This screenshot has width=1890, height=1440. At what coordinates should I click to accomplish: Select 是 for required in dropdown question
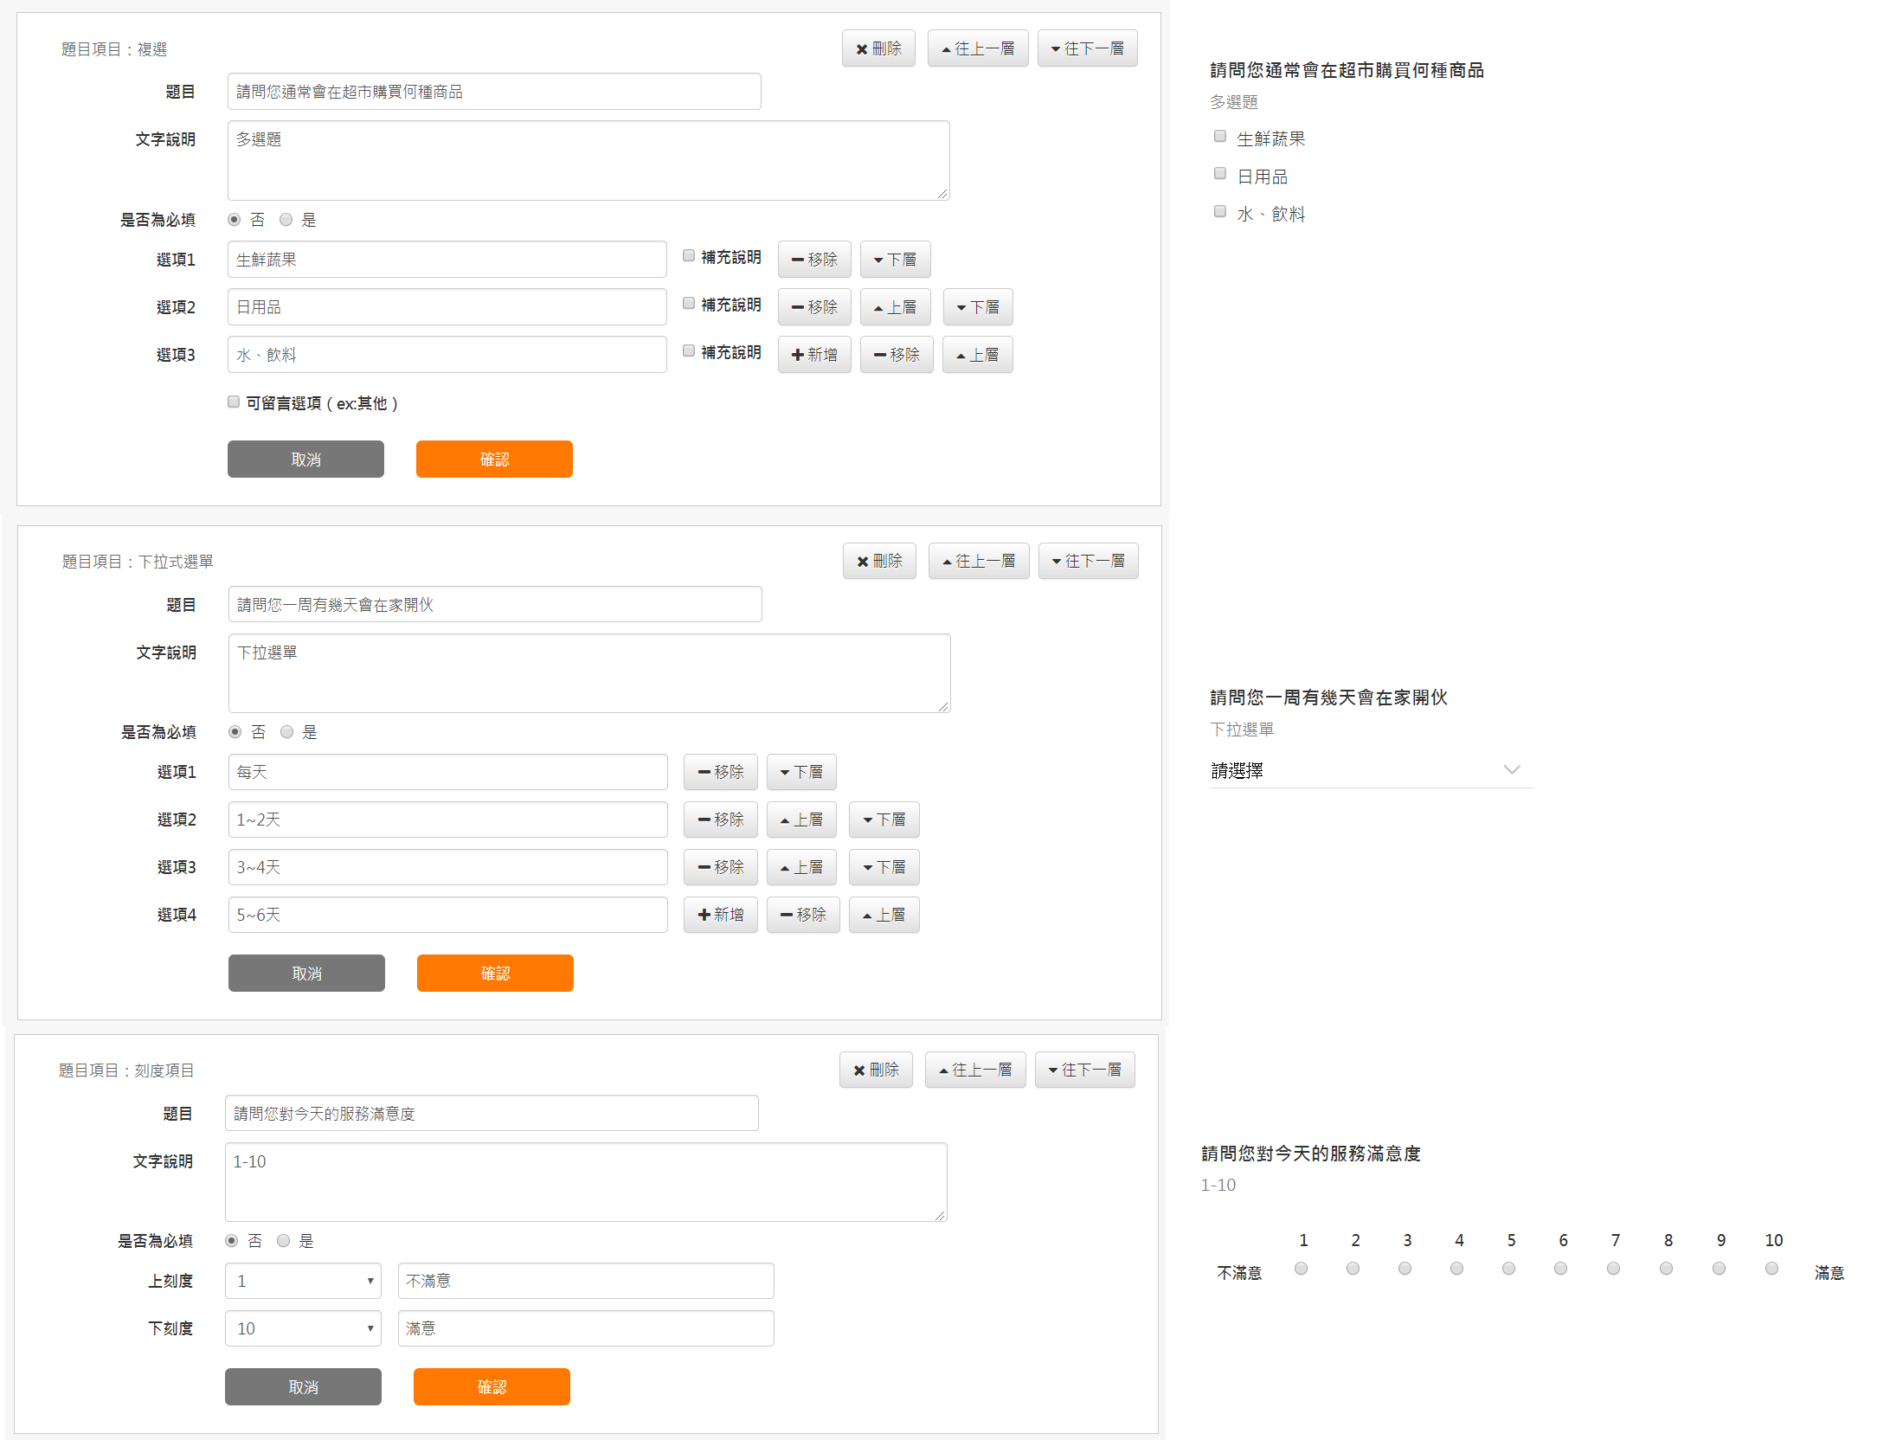[x=287, y=732]
